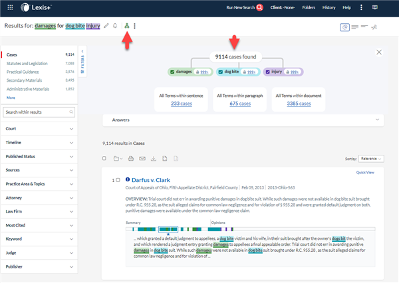Select Practical Guidance category
Viewport: 399px width, 283px height.
pyautogui.click(x=23, y=72)
